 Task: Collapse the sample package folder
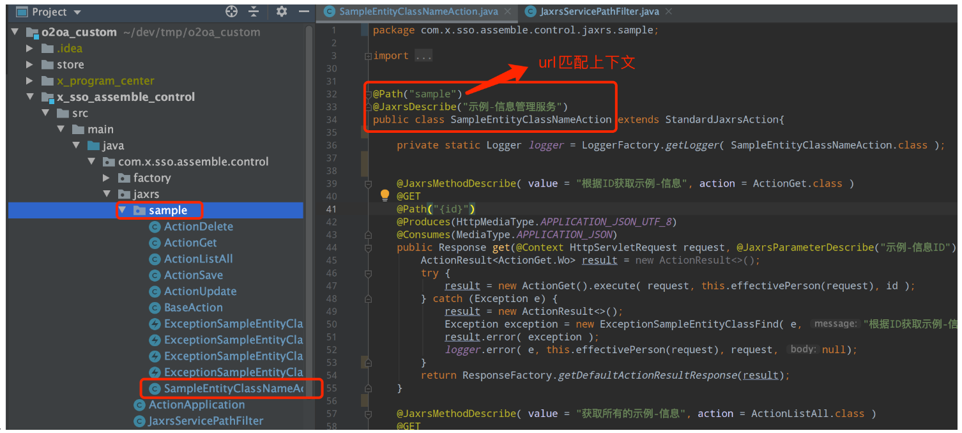coord(122,210)
